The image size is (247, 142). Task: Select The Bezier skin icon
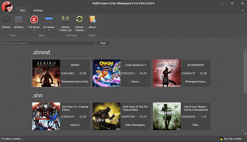tap(34, 20)
